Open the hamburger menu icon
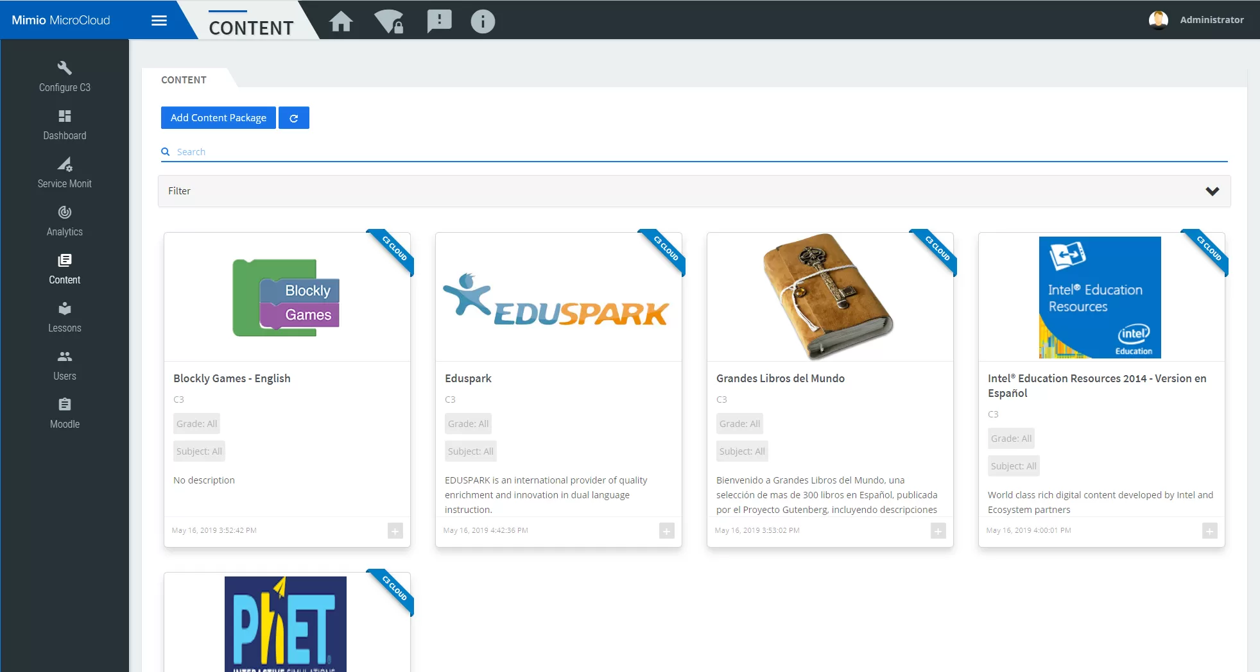Image resolution: width=1260 pixels, height=672 pixels. [x=159, y=21]
